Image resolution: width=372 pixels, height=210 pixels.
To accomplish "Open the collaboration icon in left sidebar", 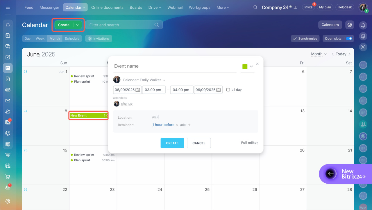I will click(x=8, y=25).
